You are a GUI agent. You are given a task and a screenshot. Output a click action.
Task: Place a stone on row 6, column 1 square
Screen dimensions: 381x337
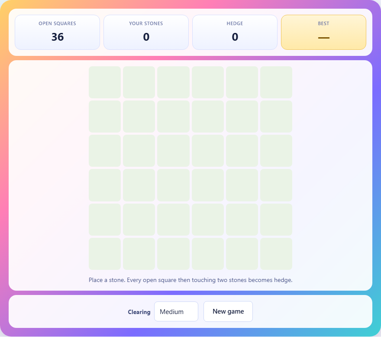(105, 254)
